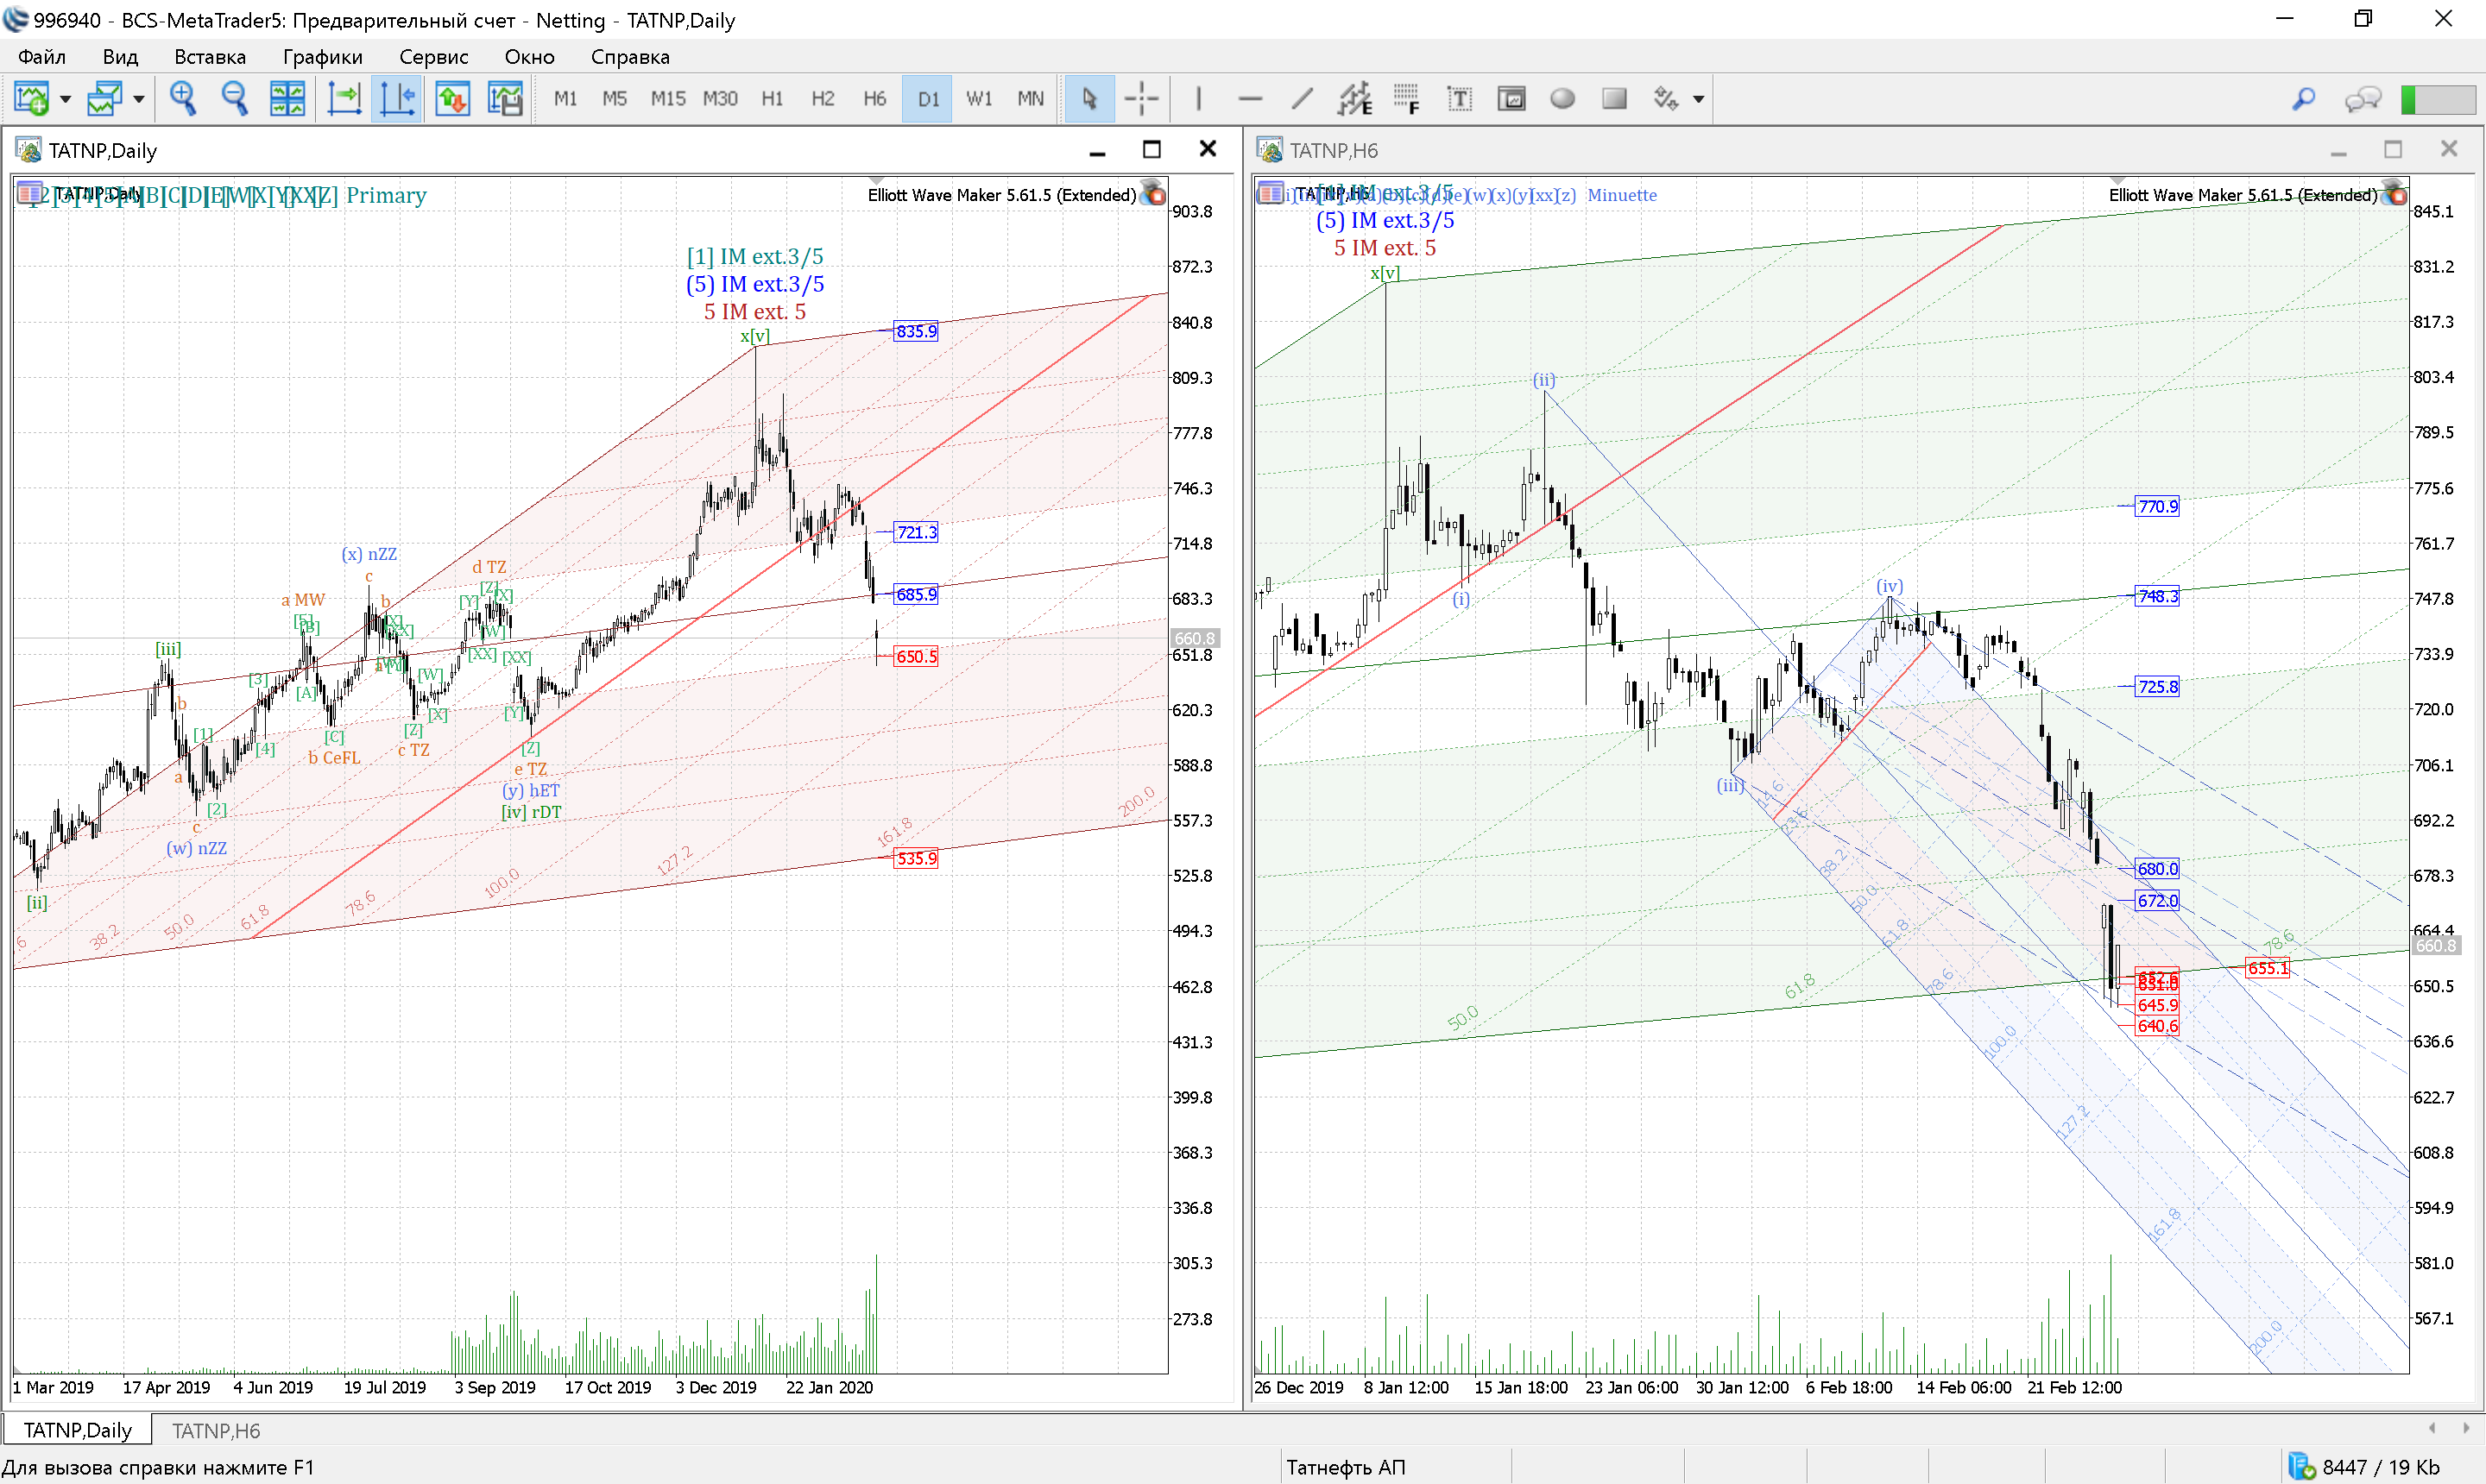
Task: Click the 650.5 red price label
Action: [x=915, y=657]
